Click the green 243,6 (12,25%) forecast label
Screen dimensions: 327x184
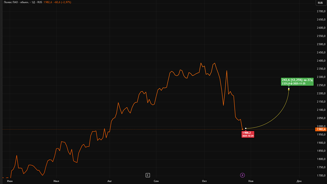click(x=297, y=81)
